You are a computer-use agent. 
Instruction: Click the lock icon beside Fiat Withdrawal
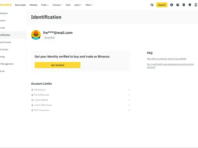(32, 95)
